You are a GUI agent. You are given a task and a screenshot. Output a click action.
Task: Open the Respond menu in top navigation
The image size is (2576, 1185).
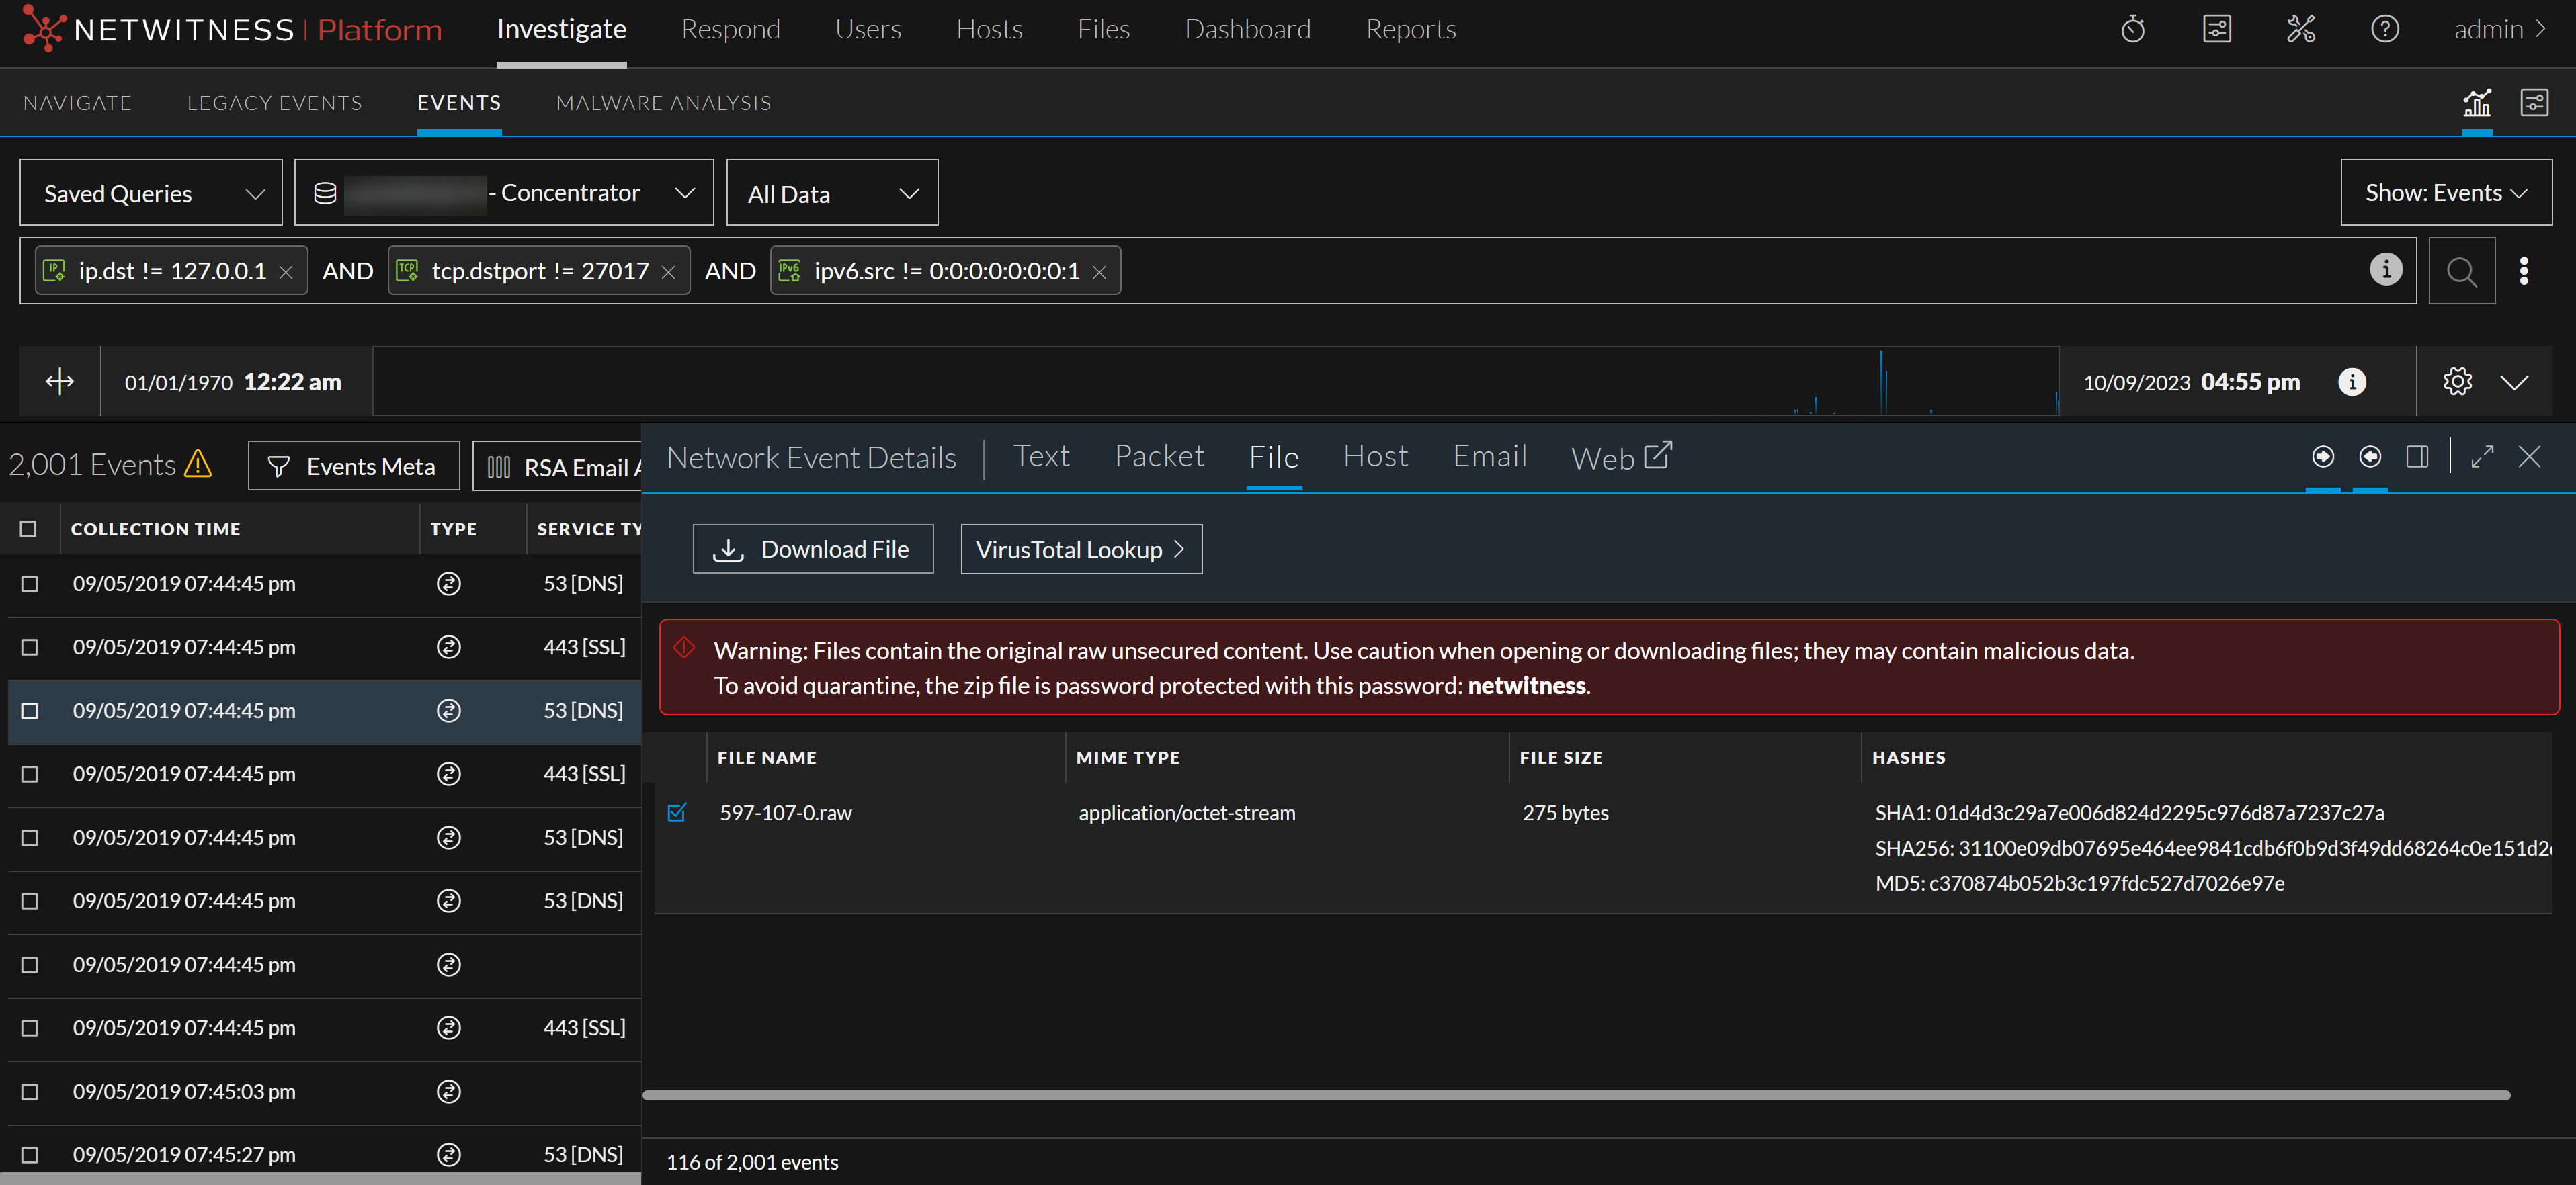pyautogui.click(x=731, y=29)
